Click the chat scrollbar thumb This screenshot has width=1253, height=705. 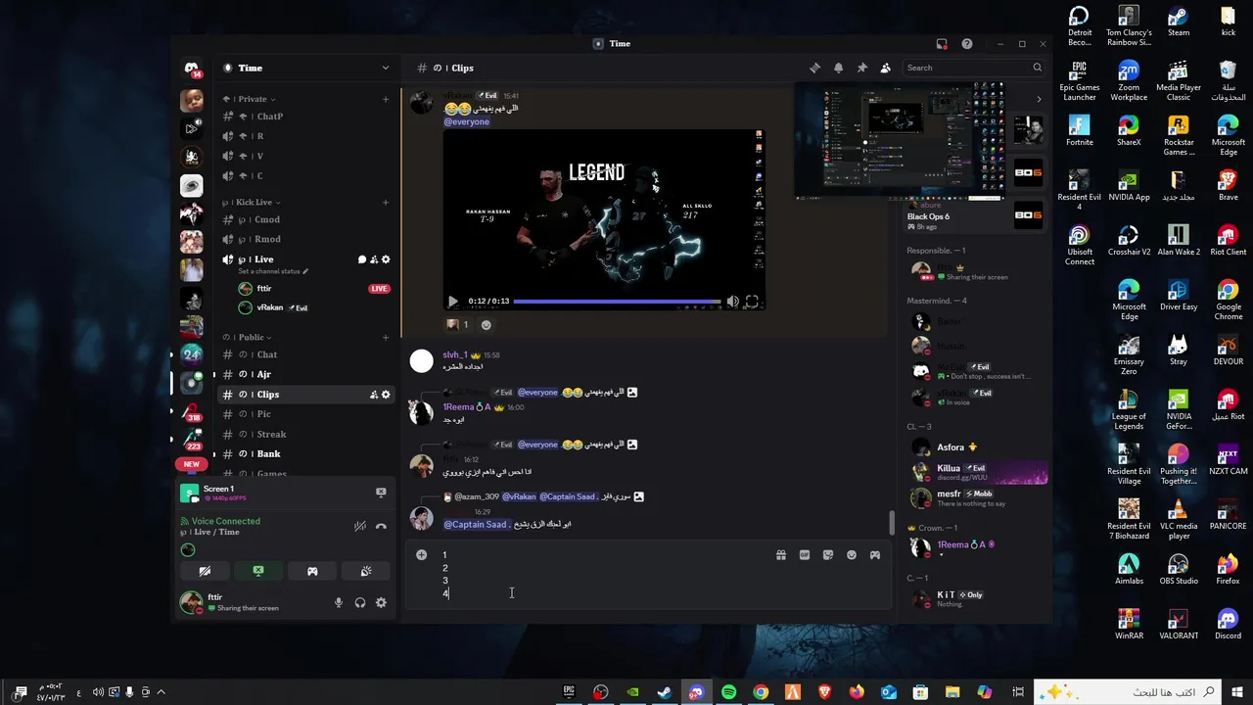pyautogui.click(x=891, y=523)
